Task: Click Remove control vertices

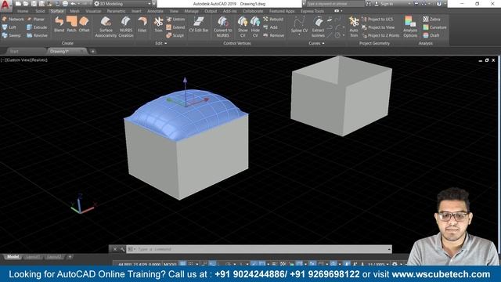Action: click(x=273, y=35)
